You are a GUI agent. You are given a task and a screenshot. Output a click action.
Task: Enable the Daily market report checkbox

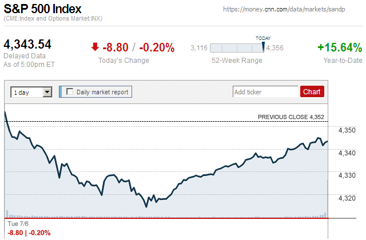pos(70,91)
